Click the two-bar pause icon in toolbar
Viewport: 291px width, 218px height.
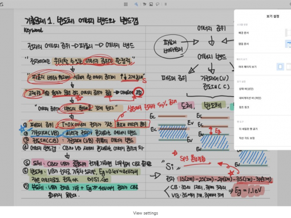coord(165,4)
